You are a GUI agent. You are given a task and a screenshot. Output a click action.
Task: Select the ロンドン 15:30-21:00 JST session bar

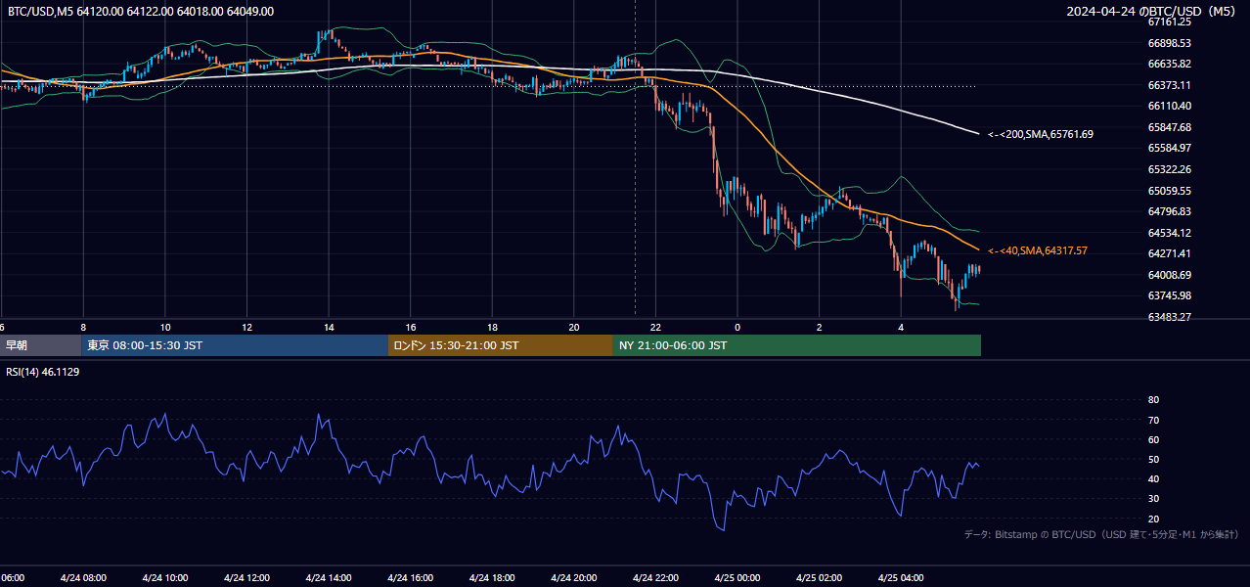tap(501, 345)
